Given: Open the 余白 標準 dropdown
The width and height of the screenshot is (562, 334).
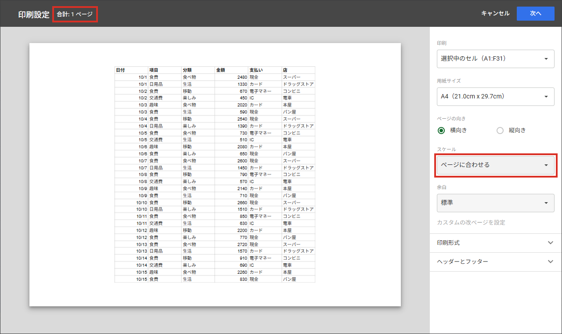Looking at the screenshot, I should (495, 203).
